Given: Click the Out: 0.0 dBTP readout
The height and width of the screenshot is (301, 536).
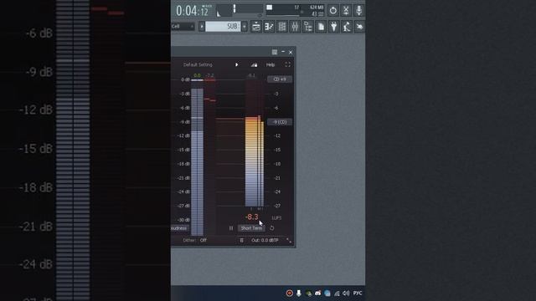Looking at the screenshot, I should 265,240.
